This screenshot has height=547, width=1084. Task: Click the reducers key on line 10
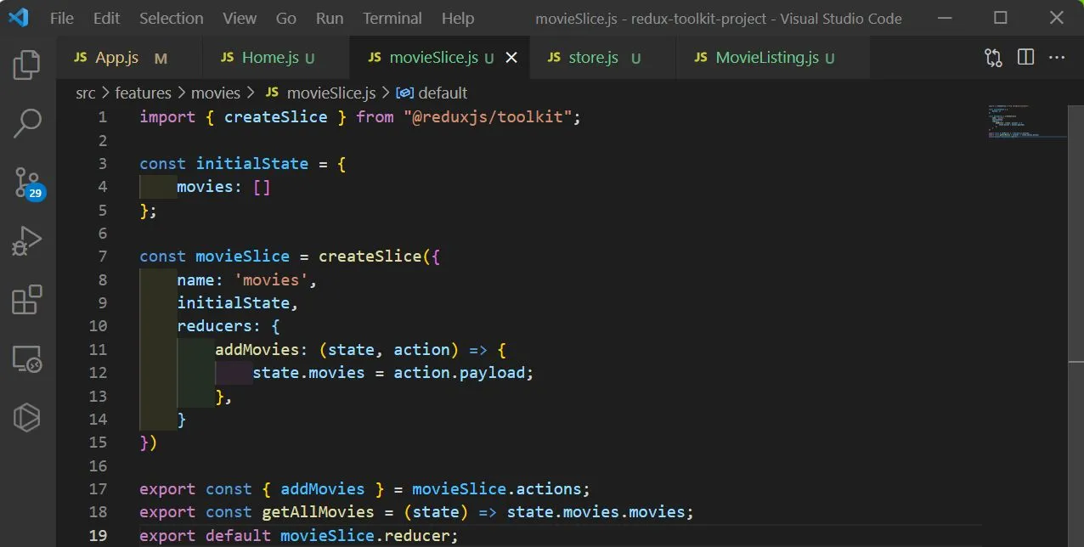(x=214, y=326)
